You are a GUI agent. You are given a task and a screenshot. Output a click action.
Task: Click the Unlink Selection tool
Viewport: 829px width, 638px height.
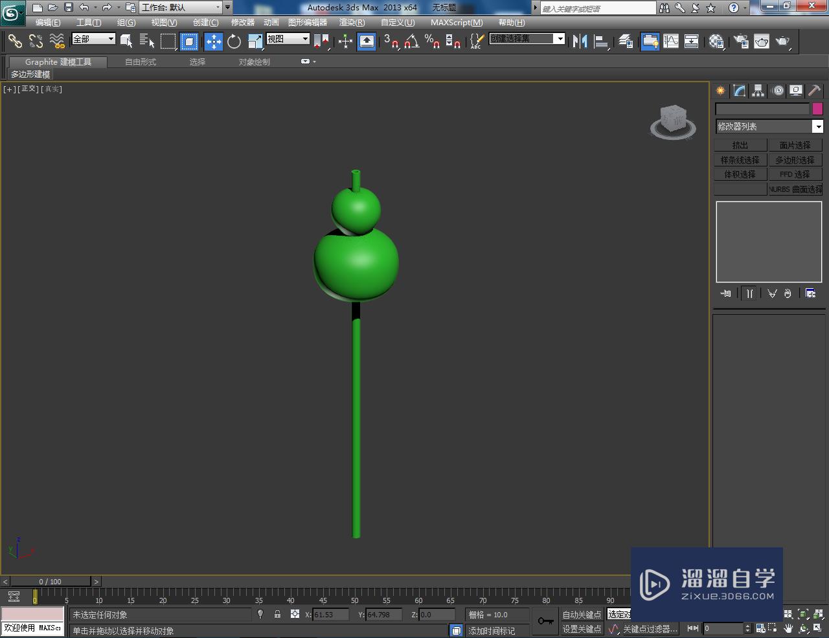click(36, 41)
